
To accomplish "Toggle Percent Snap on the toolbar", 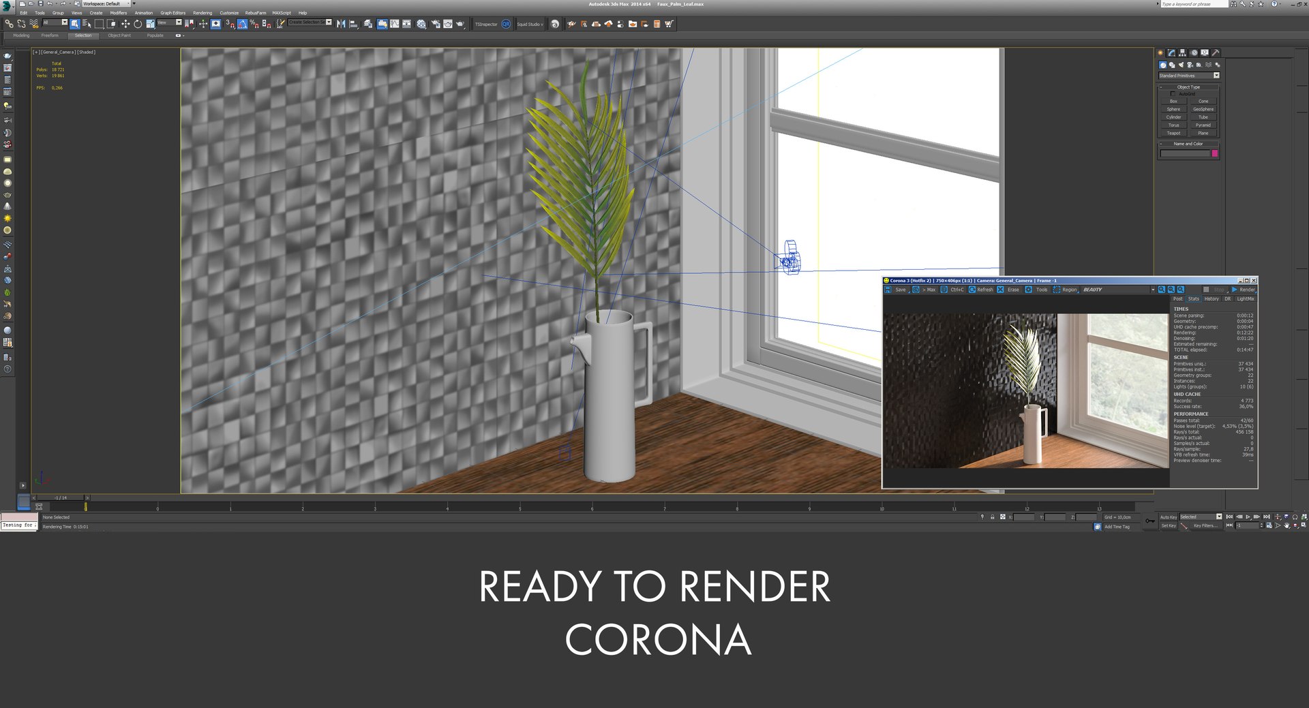I will [x=254, y=24].
